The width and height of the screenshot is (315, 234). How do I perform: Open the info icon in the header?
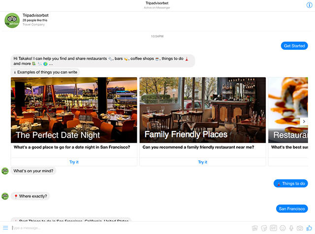[309, 5]
